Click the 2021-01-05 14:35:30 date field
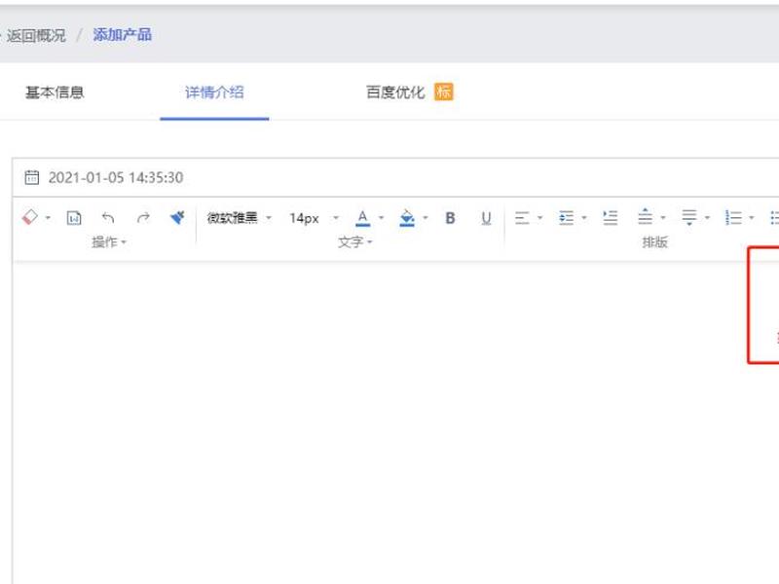This screenshot has height=584, width=779. point(116,177)
